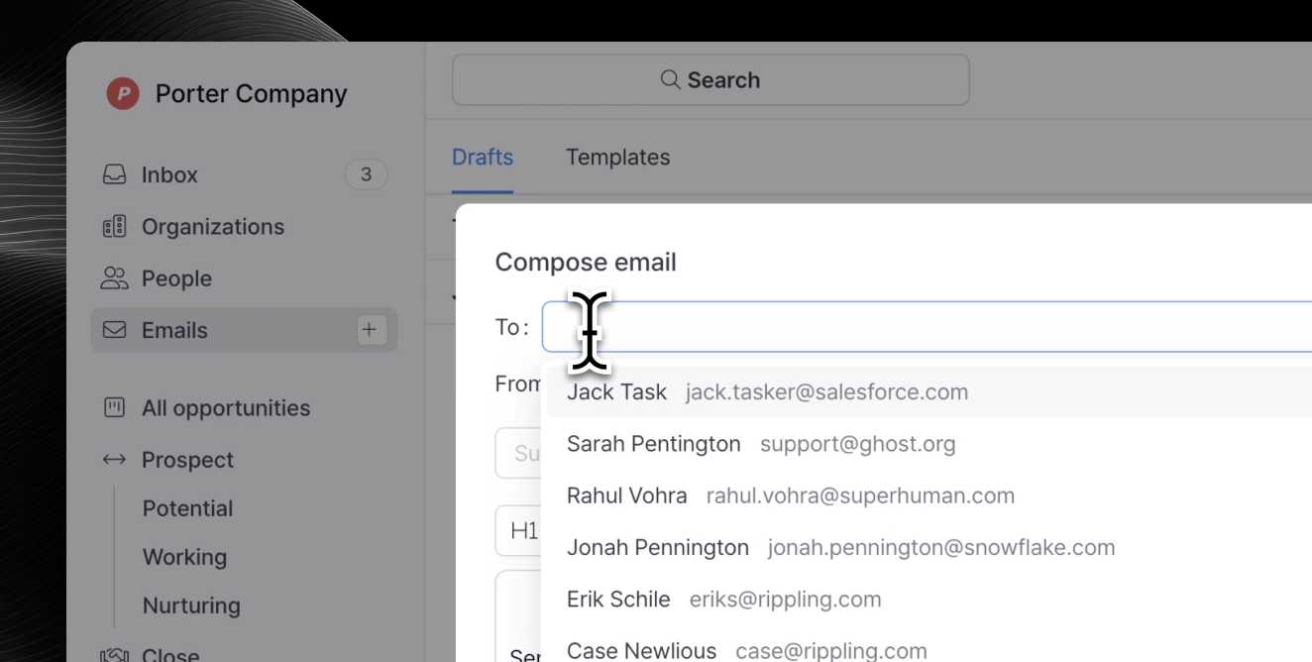1312x662 pixels.
Task: Click the To recipient input field
Action: pyautogui.click(x=892, y=326)
